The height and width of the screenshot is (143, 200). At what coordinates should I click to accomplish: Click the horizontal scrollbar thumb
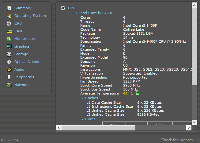(98, 128)
